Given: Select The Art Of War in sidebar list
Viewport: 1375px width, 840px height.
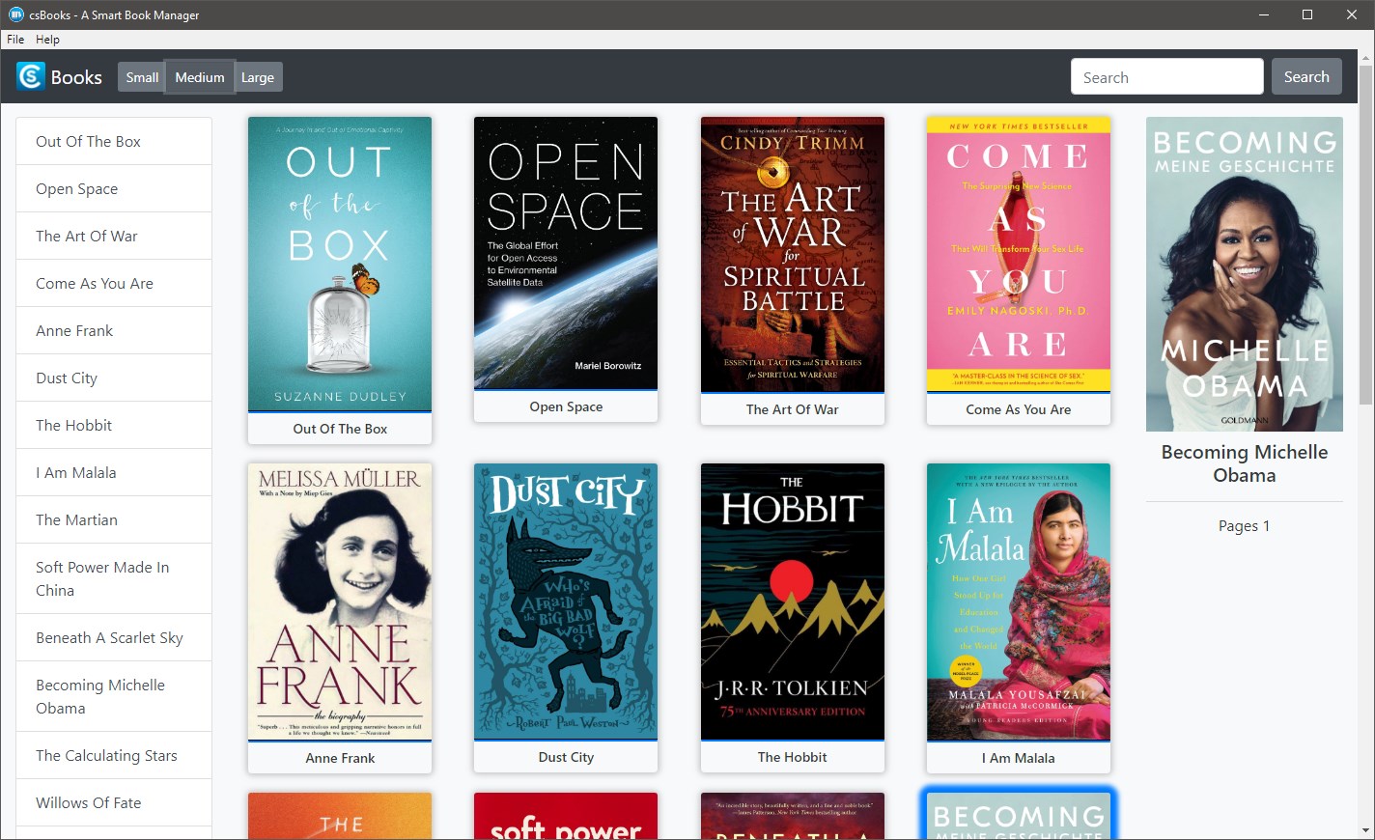Looking at the screenshot, I should point(114,236).
